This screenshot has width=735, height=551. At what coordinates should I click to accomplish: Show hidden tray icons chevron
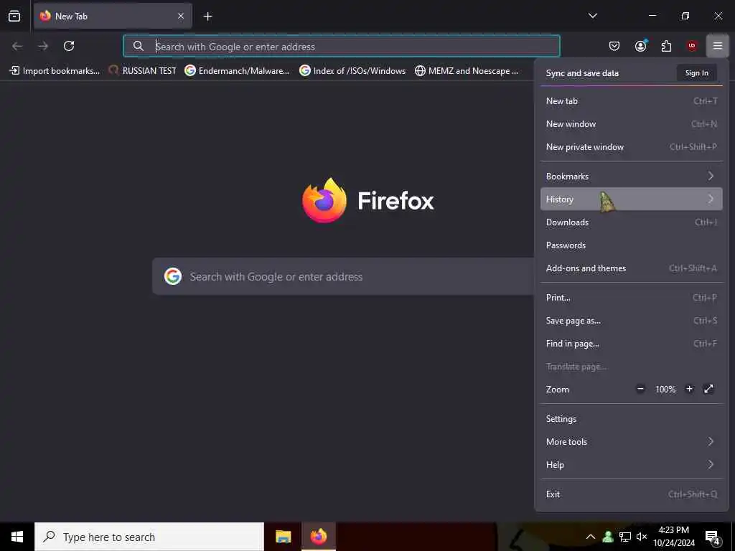click(x=591, y=537)
